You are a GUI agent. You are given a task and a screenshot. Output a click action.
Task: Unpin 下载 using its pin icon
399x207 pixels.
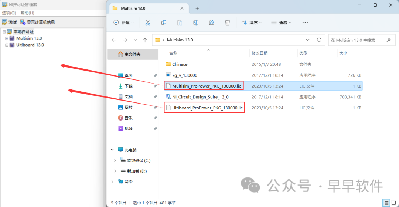[155, 86]
